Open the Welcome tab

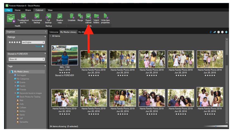click(x=54, y=32)
